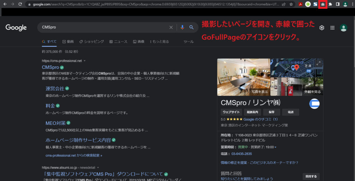Click the 質問する button
The image size is (355, 181).
point(311,177)
